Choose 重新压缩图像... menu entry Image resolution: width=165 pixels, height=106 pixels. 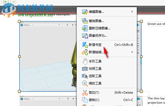(107, 28)
